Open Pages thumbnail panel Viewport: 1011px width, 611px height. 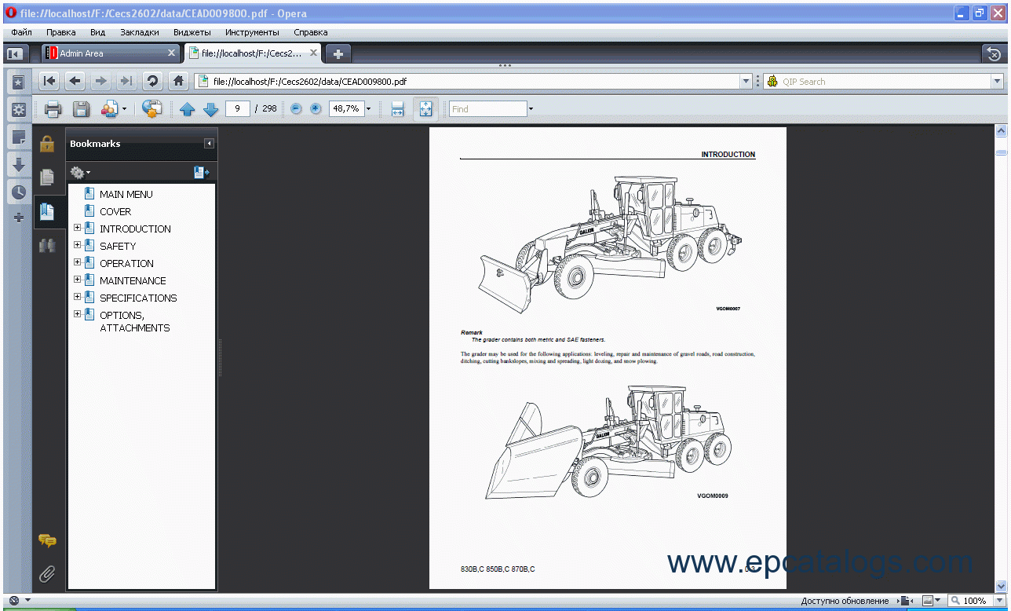coord(47,177)
